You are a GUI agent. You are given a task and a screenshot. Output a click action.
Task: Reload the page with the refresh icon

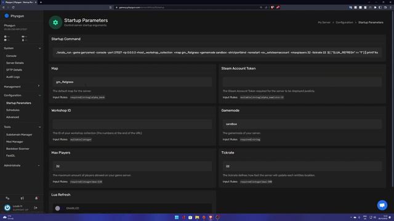pos(13,7)
